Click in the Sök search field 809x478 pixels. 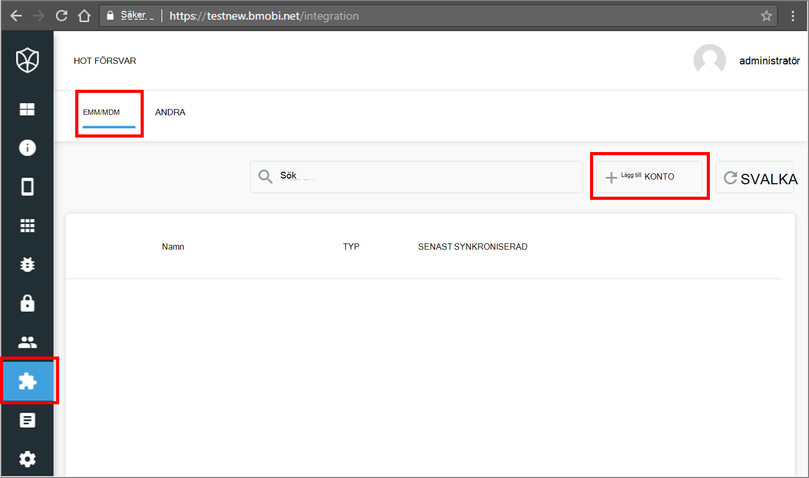click(x=416, y=177)
